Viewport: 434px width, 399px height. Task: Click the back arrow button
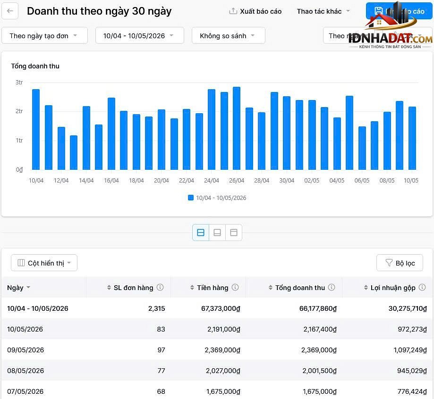pyautogui.click(x=10, y=11)
